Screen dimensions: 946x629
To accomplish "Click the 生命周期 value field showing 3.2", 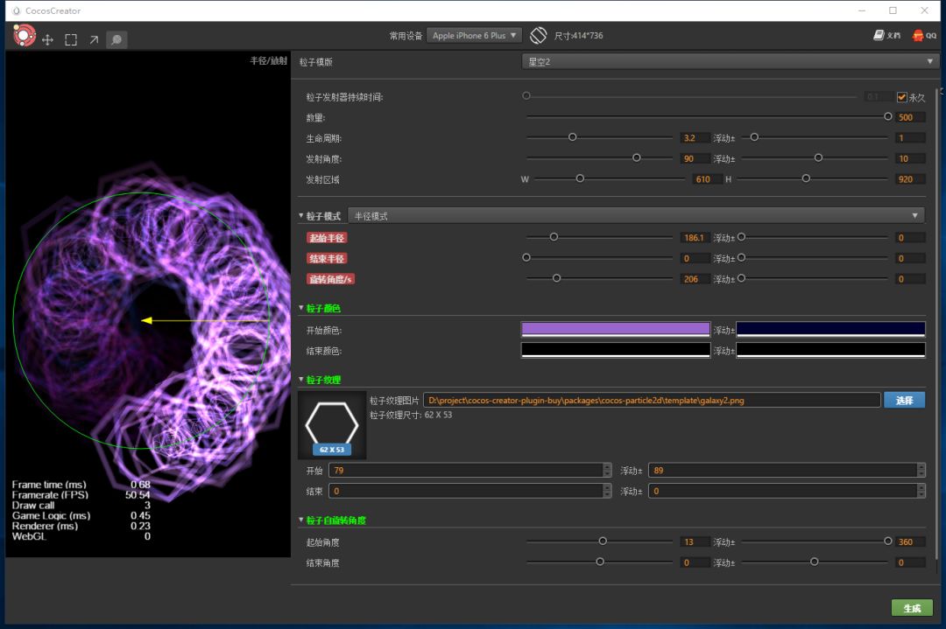I will tap(694, 138).
